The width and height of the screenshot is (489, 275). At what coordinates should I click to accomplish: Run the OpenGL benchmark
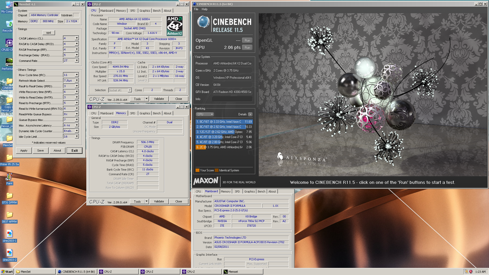click(247, 40)
